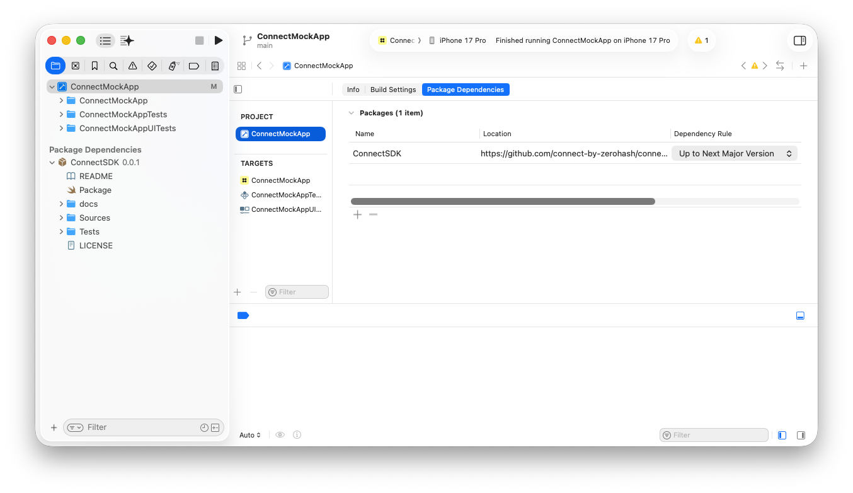Click the Run play button
Screen dimensions: 853x493
(218, 40)
